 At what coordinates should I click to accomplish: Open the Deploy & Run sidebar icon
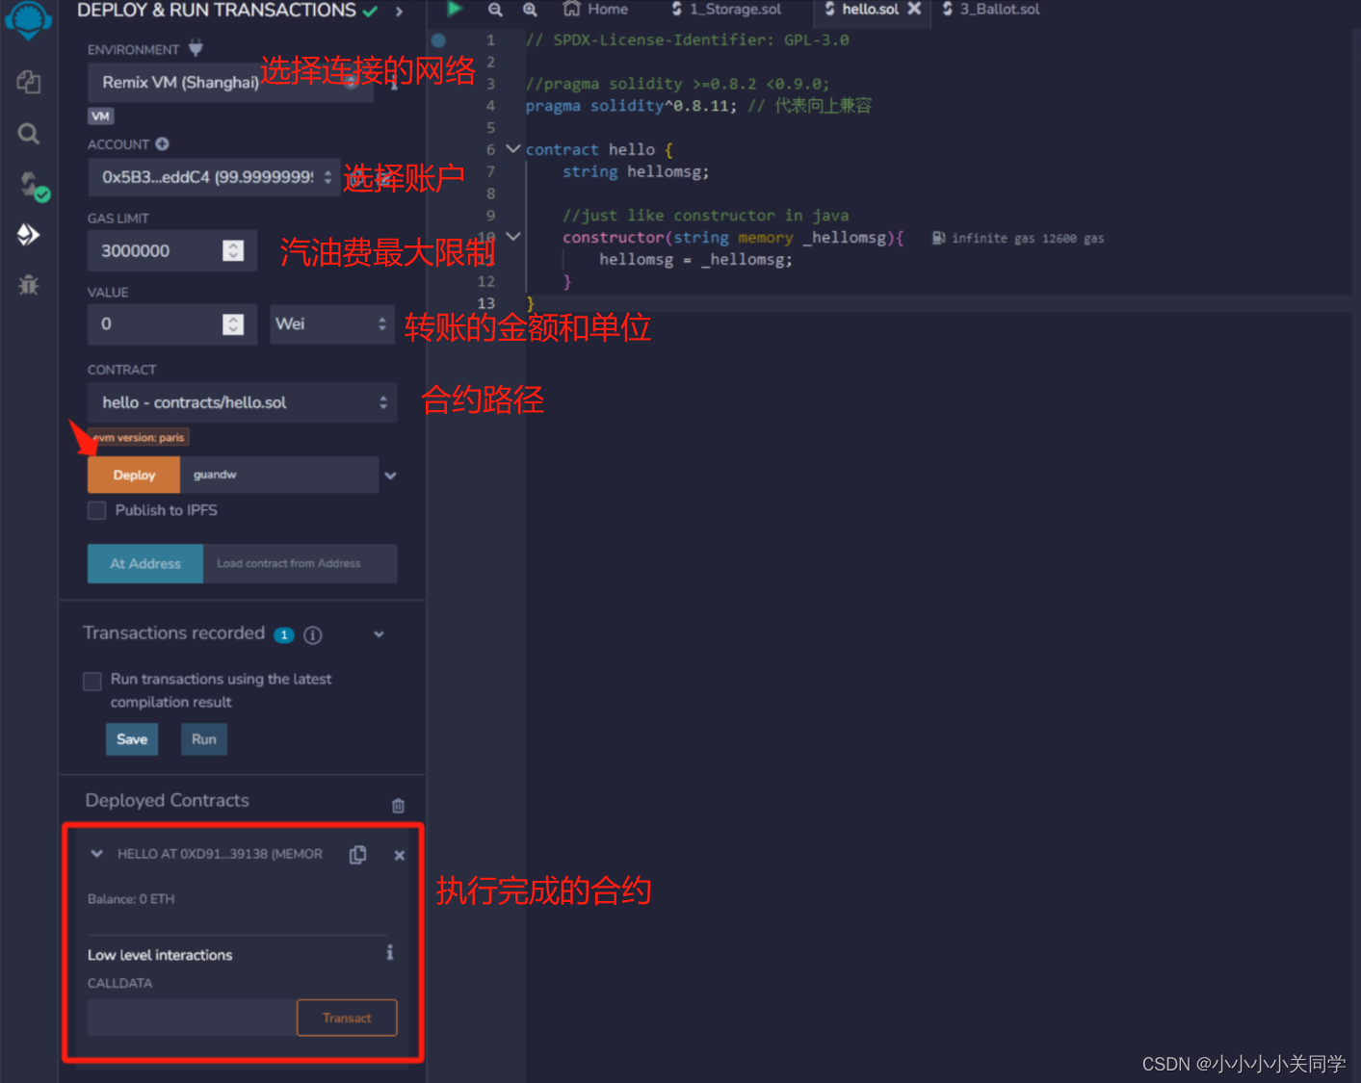(28, 234)
